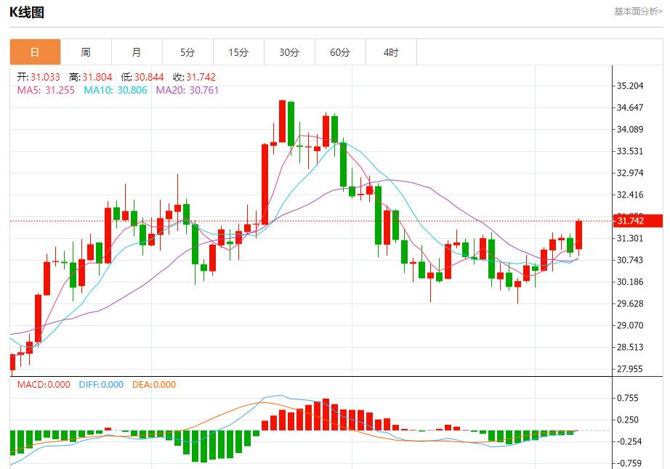Open the 基本面分析 link
The width and height of the screenshot is (670, 469).
[x=638, y=11]
